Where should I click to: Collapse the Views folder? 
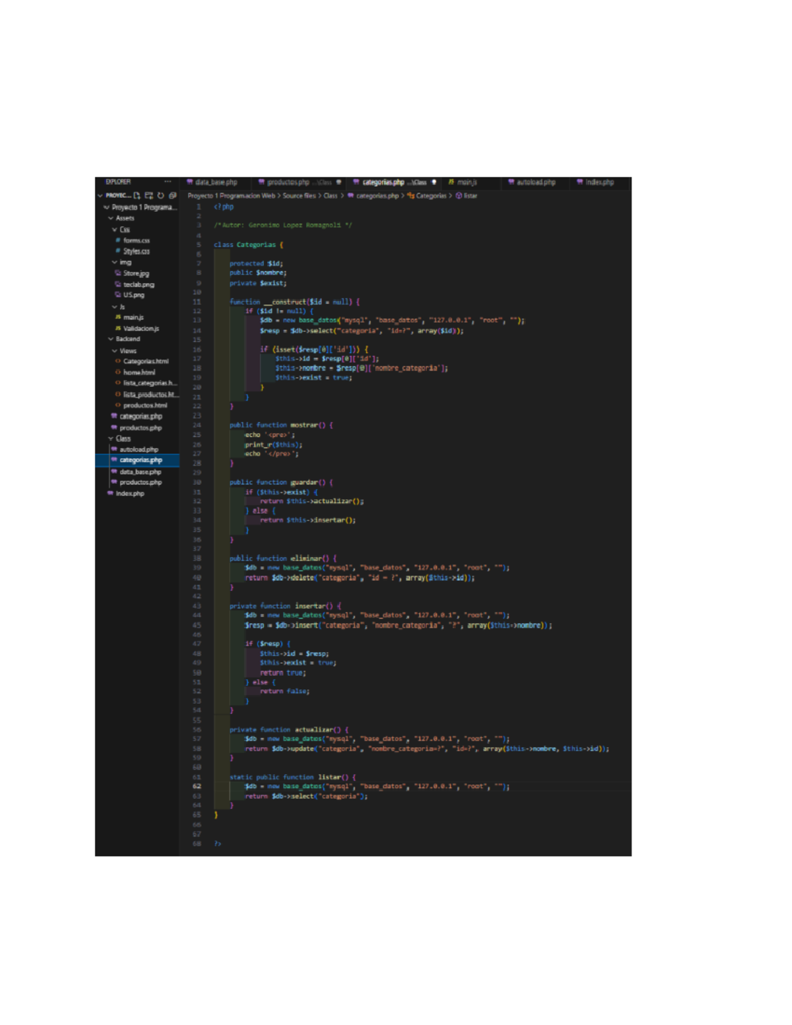(x=115, y=351)
